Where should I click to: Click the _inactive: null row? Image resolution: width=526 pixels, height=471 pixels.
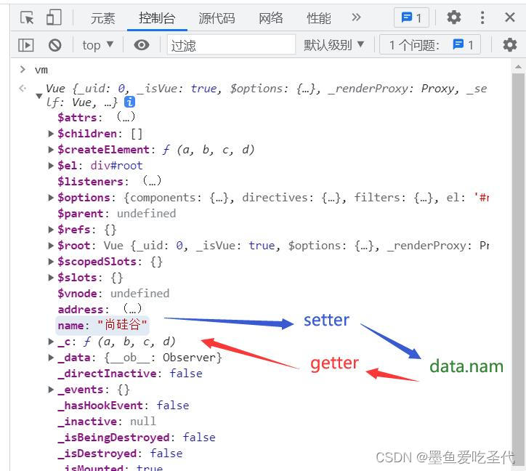tap(107, 422)
